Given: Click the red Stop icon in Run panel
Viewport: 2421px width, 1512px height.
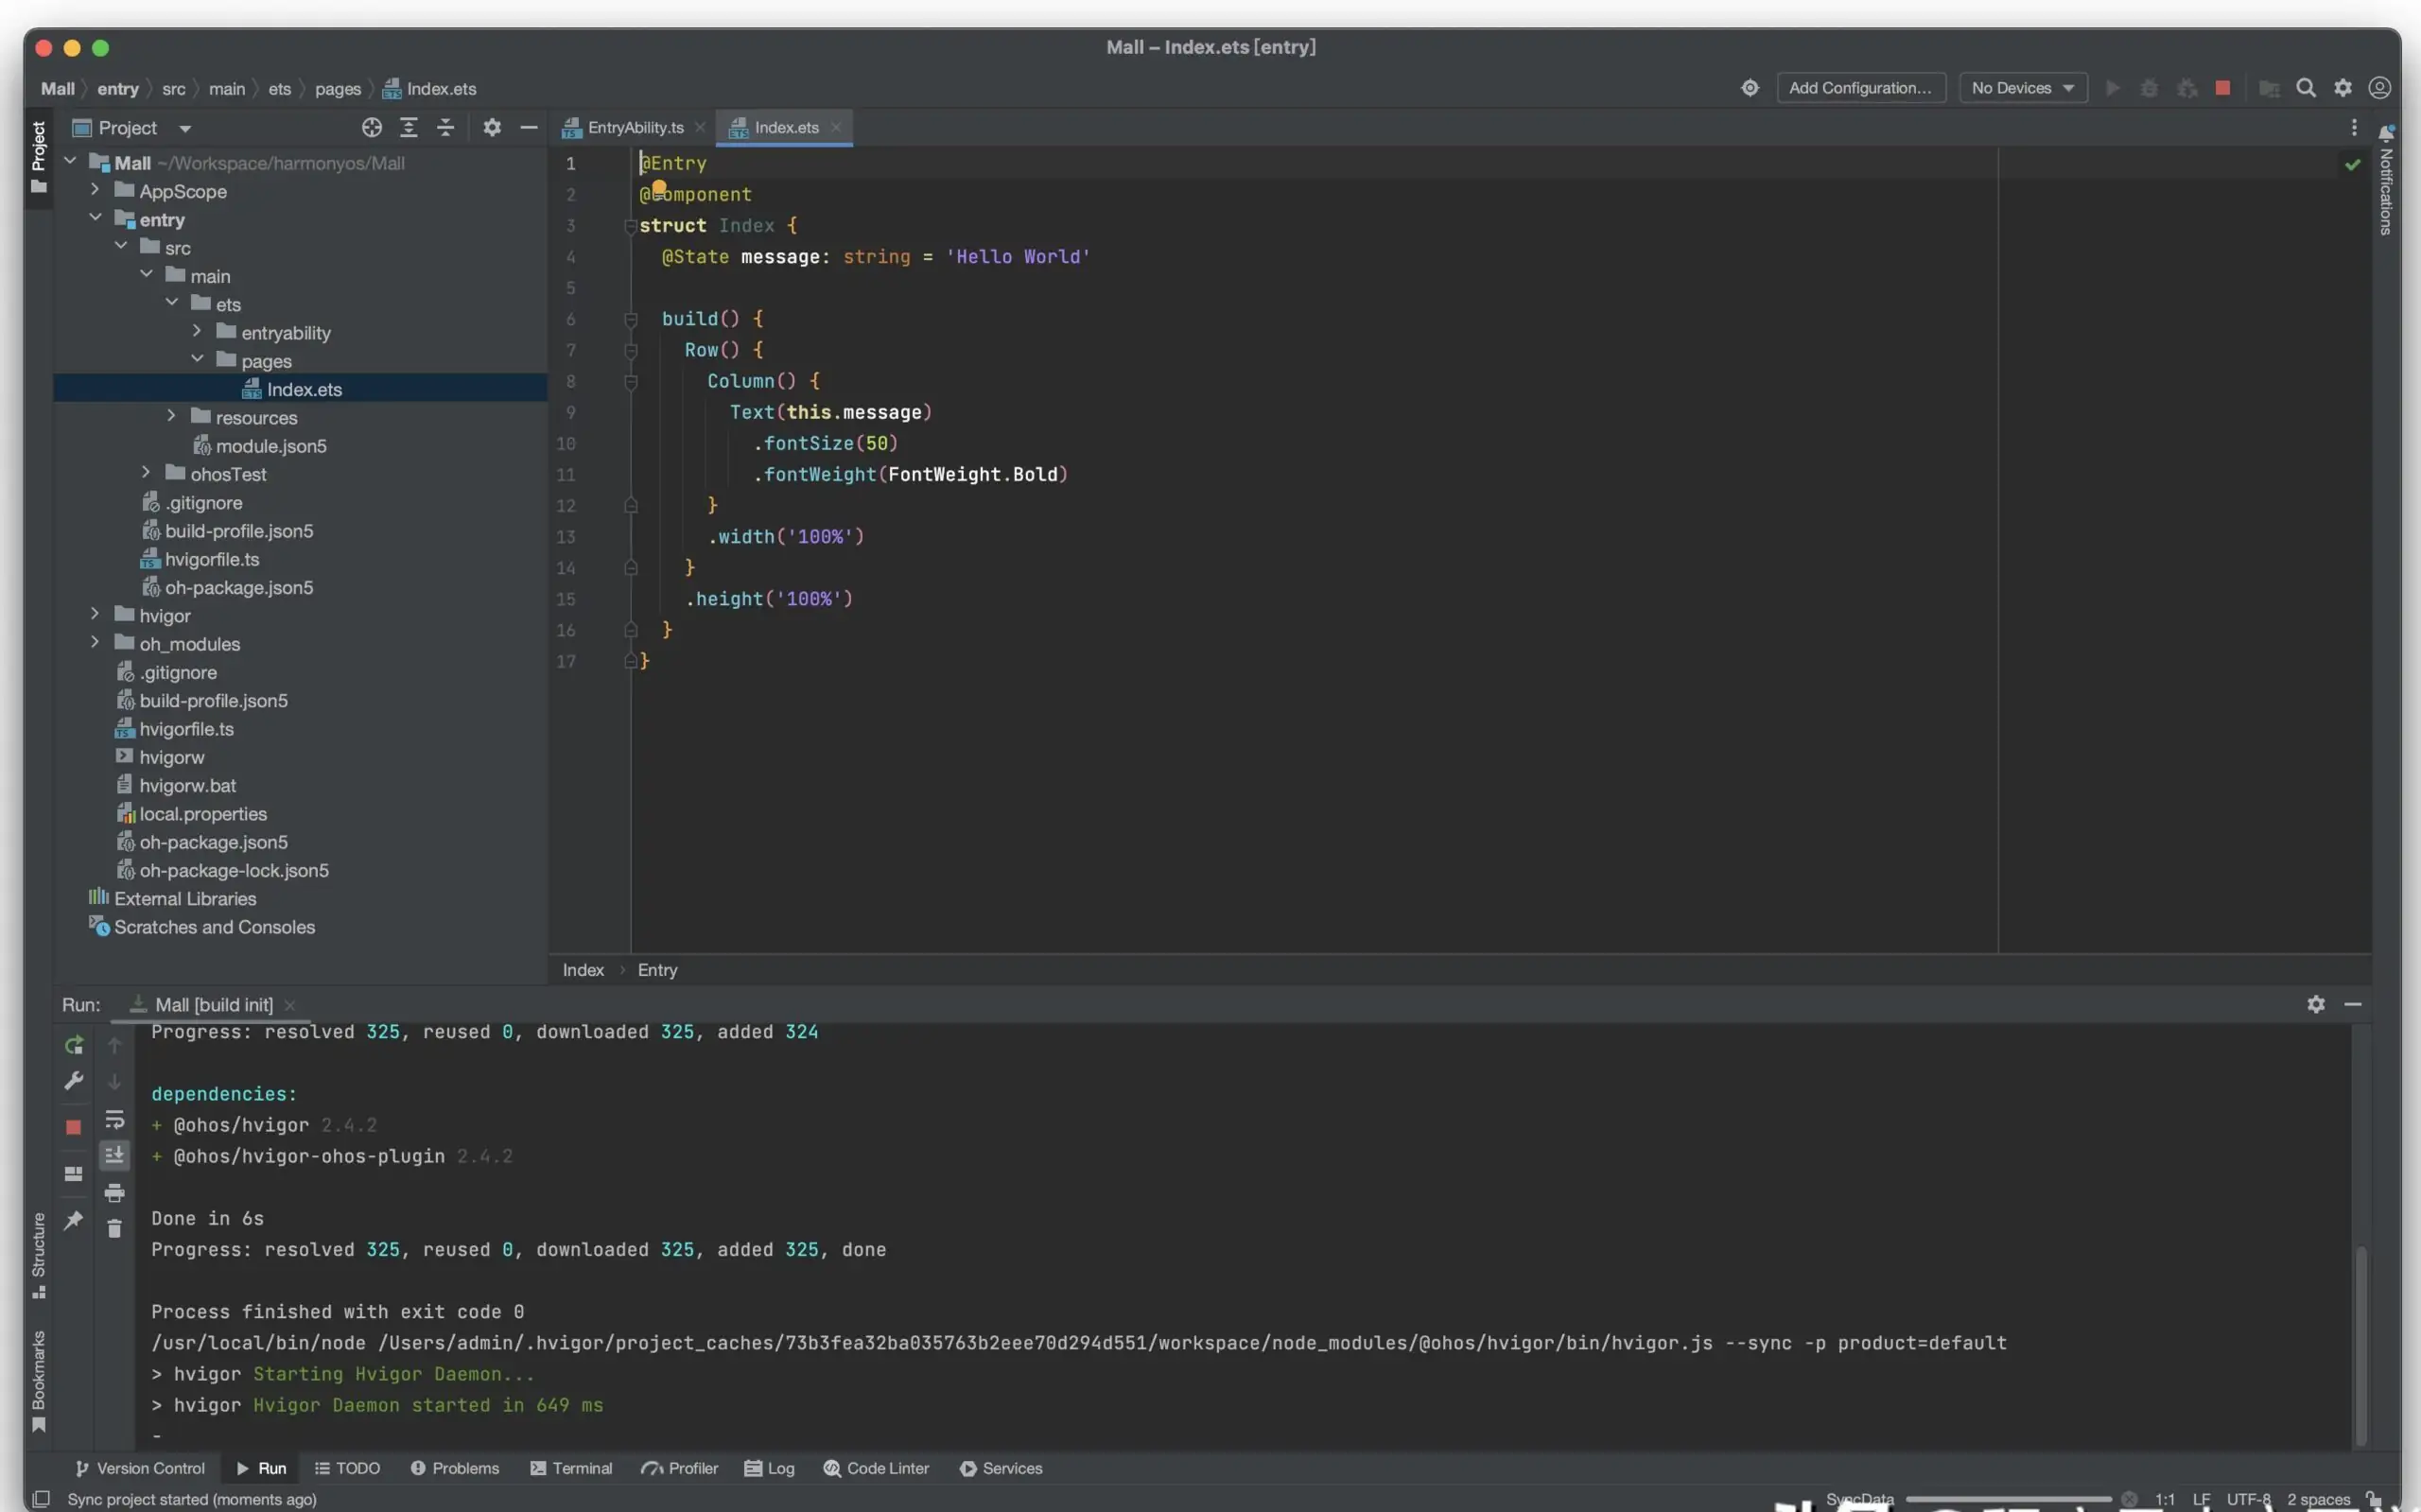Looking at the screenshot, I should 73,1127.
